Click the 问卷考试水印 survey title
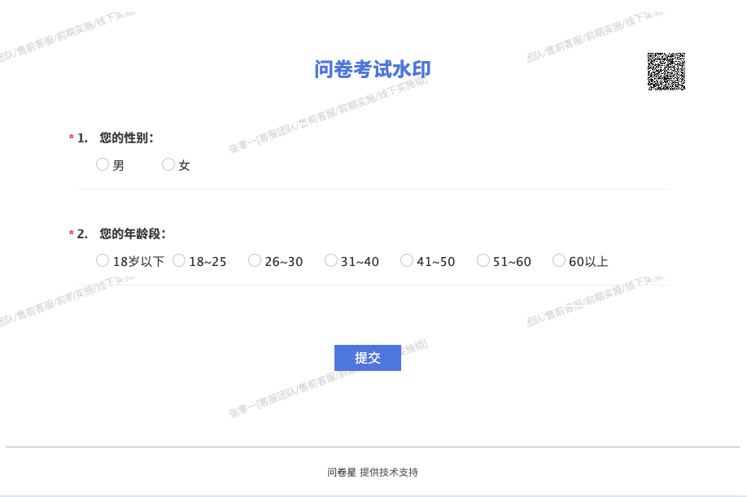Viewport: 747px width, 497px height. point(373,69)
